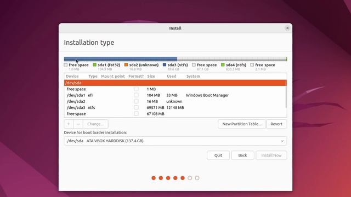Screen dimensions: 351x197
Task: Toggle Format checkbox for /dev/sda2
Action: tap(136, 101)
